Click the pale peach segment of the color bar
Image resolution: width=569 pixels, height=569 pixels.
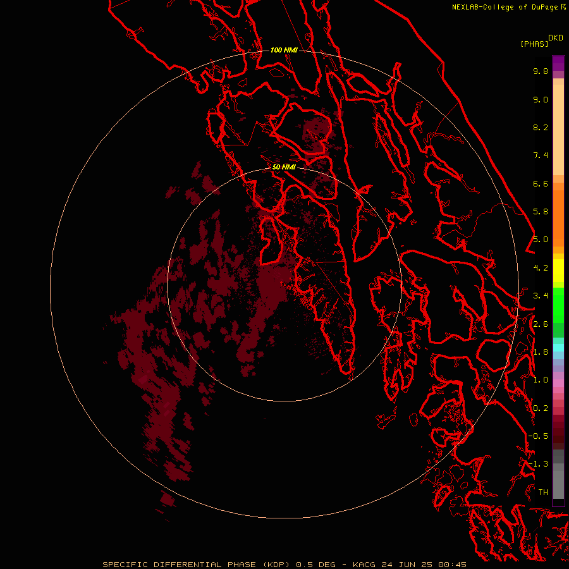(558, 130)
